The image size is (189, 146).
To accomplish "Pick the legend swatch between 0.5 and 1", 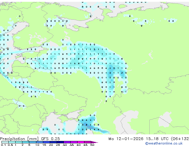I will pyautogui.click(x=12, y=142).
